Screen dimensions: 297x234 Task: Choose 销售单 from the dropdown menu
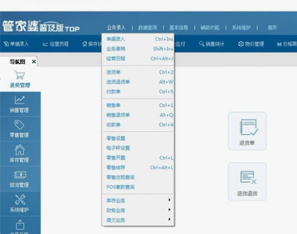tap(138, 105)
